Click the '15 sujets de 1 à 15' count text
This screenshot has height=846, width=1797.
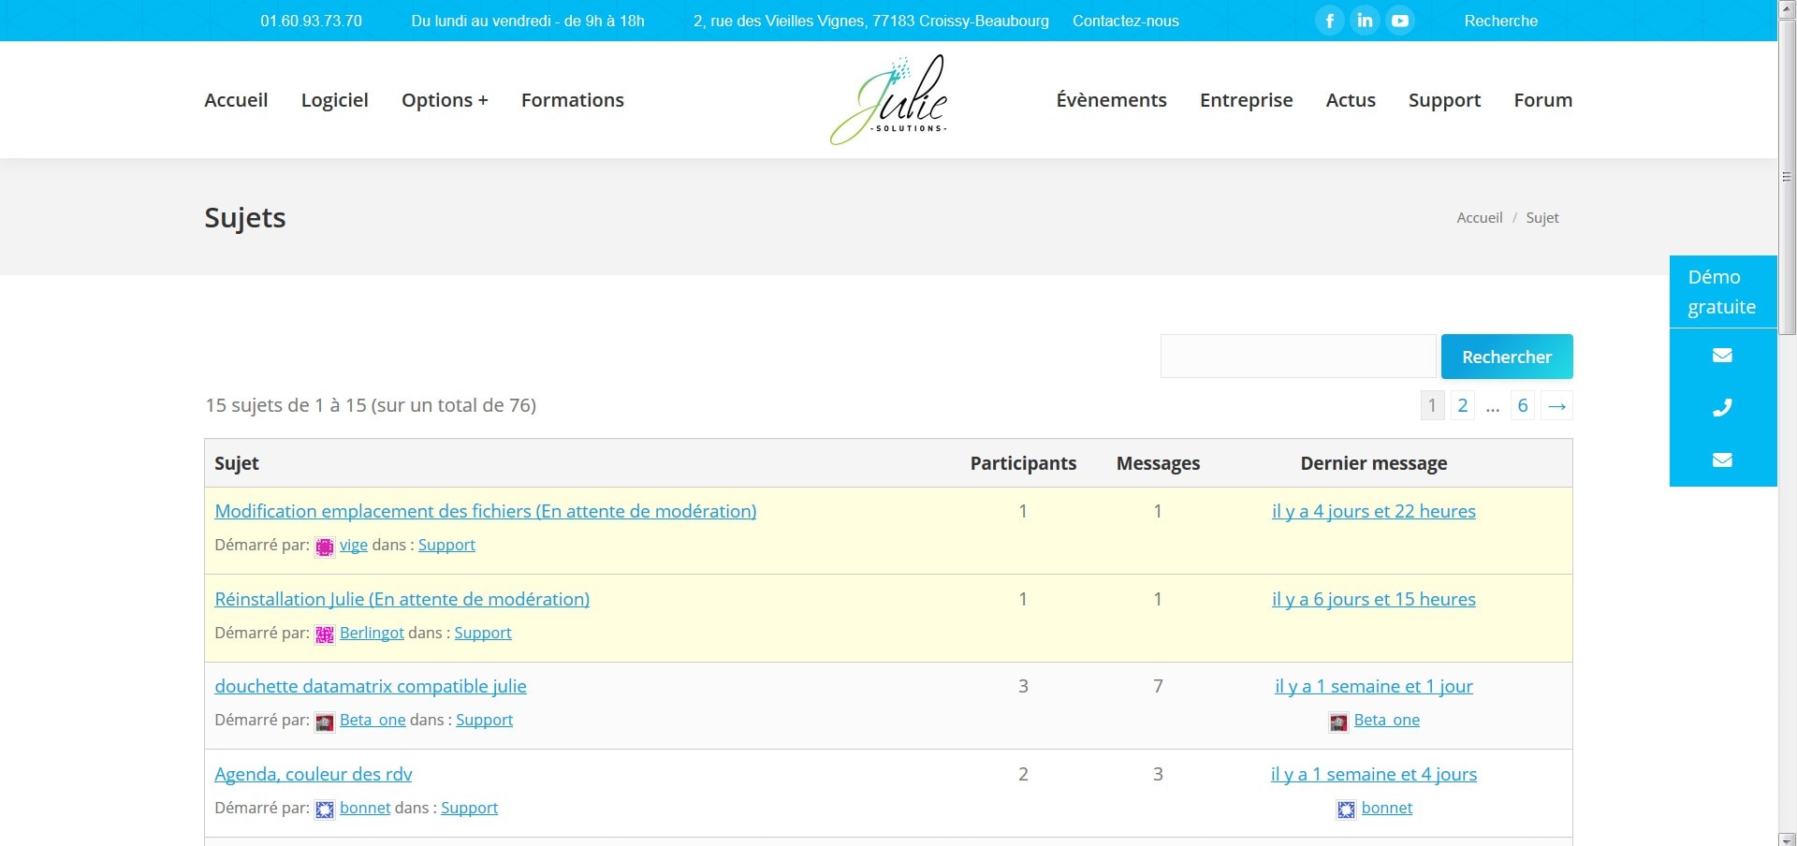coord(371,405)
